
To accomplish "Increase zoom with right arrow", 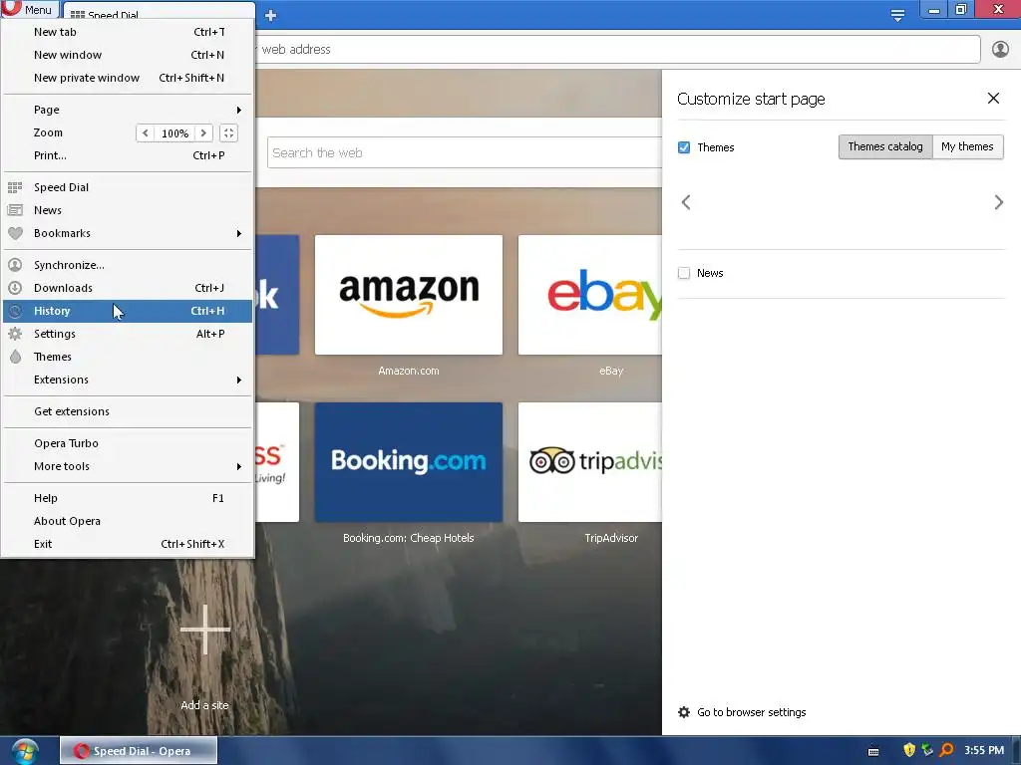I will point(203,133).
